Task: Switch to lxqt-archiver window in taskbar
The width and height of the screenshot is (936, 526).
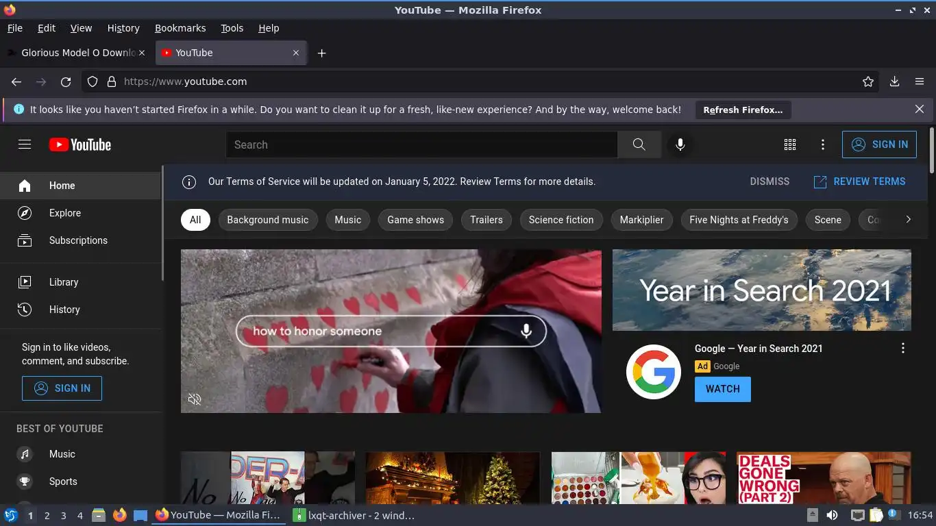Action: (x=354, y=515)
